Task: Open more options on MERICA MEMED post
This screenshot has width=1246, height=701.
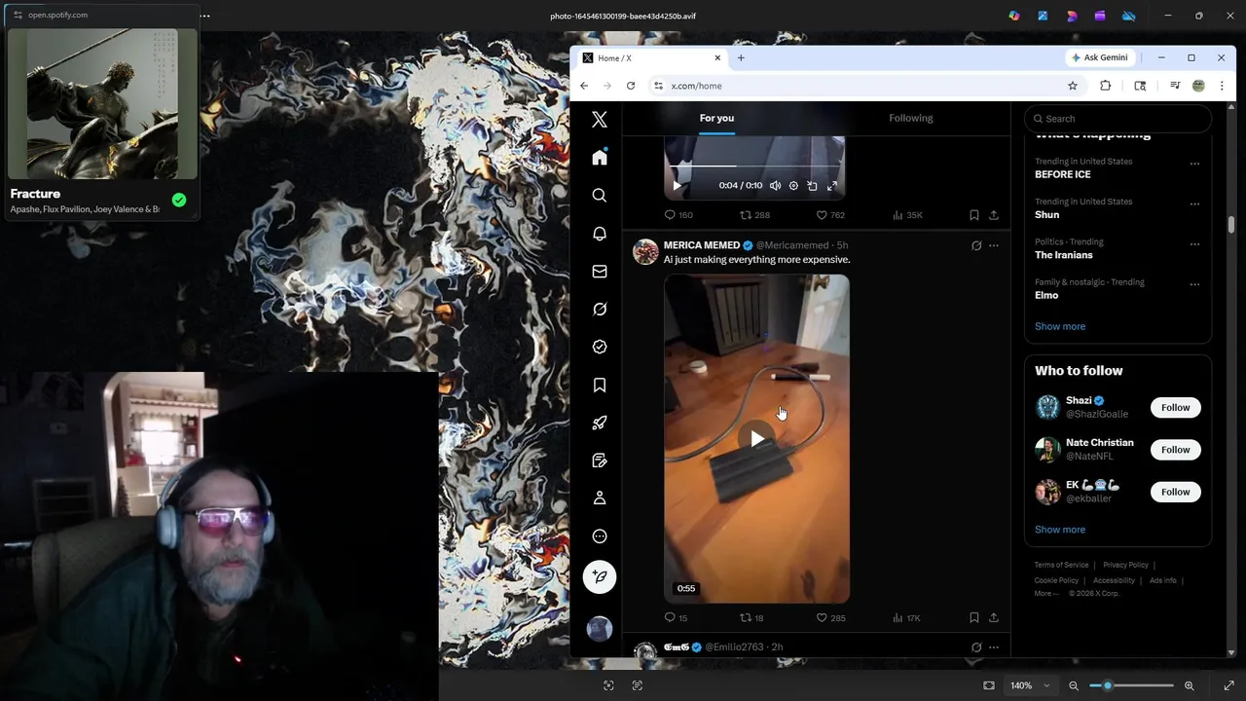Action: coord(994,245)
